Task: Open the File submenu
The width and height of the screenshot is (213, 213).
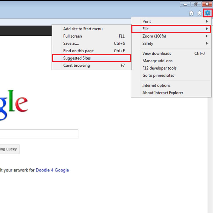Action: (x=171, y=29)
